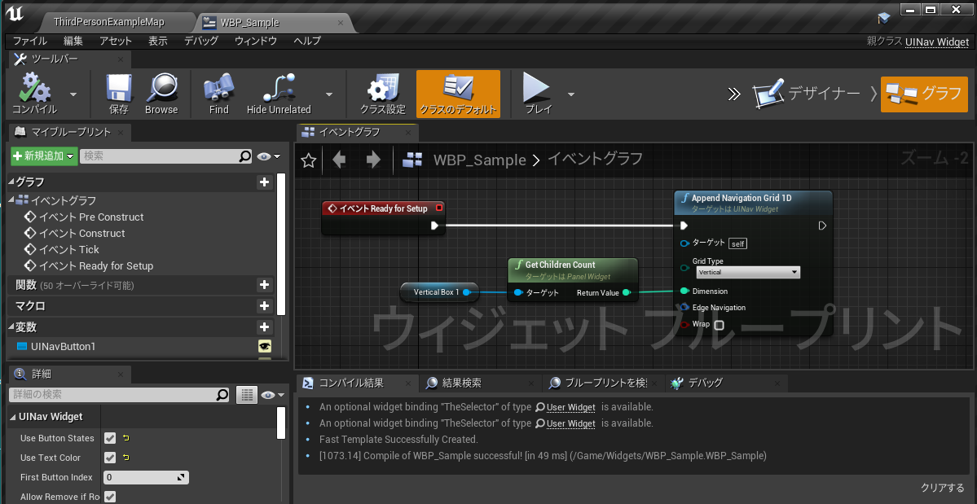
Task: Favorite graph with star icon
Action: [x=308, y=160]
